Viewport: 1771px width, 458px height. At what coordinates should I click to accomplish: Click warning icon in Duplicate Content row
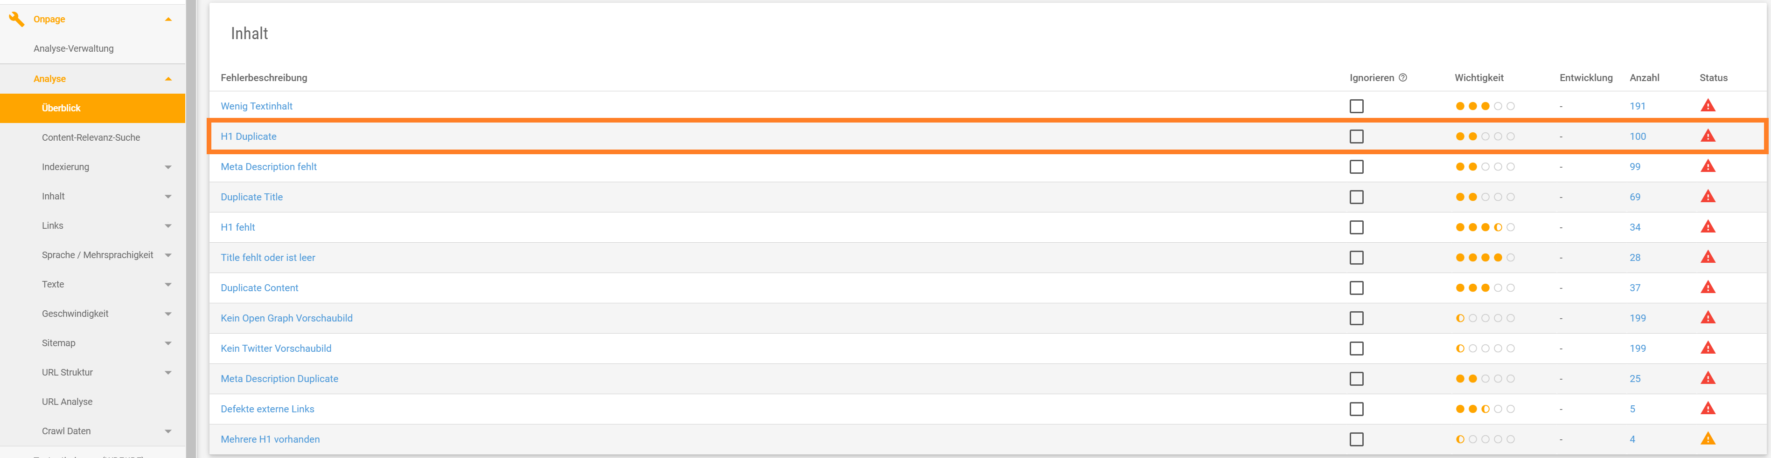point(1708,288)
